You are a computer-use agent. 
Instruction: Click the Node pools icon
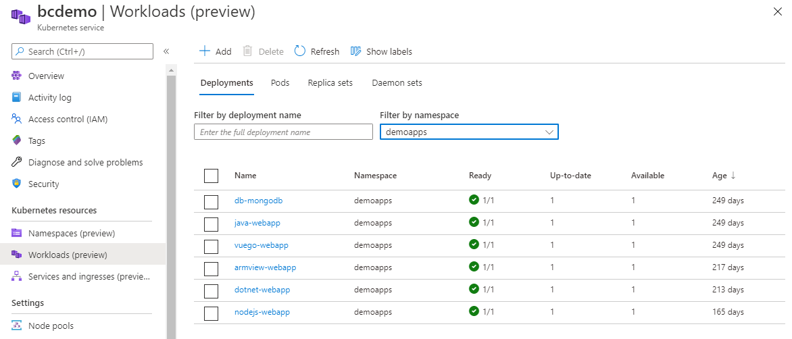tap(17, 325)
